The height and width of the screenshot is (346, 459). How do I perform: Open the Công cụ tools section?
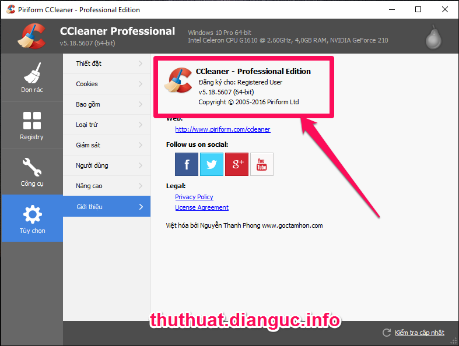(x=32, y=172)
